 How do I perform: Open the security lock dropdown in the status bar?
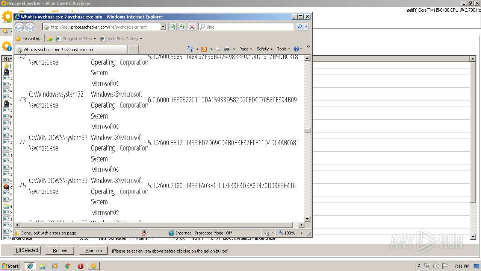point(269,233)
